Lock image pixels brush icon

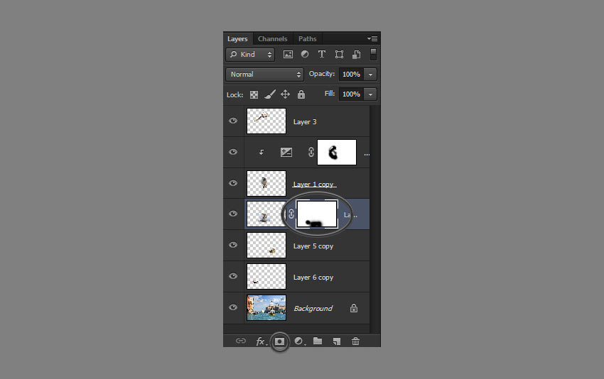(270, 94)
